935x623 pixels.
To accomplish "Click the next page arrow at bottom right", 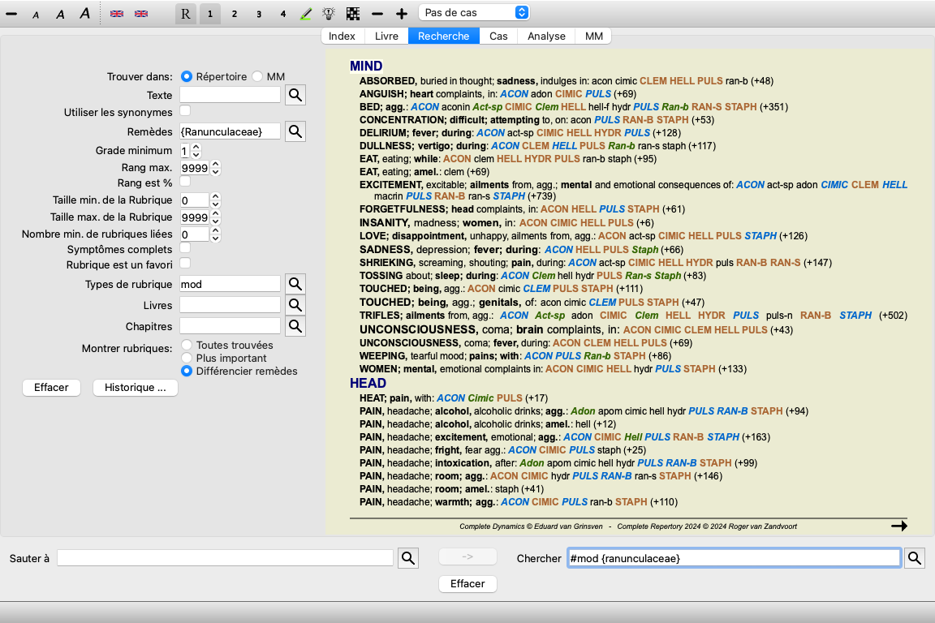I will pos(899,526).
